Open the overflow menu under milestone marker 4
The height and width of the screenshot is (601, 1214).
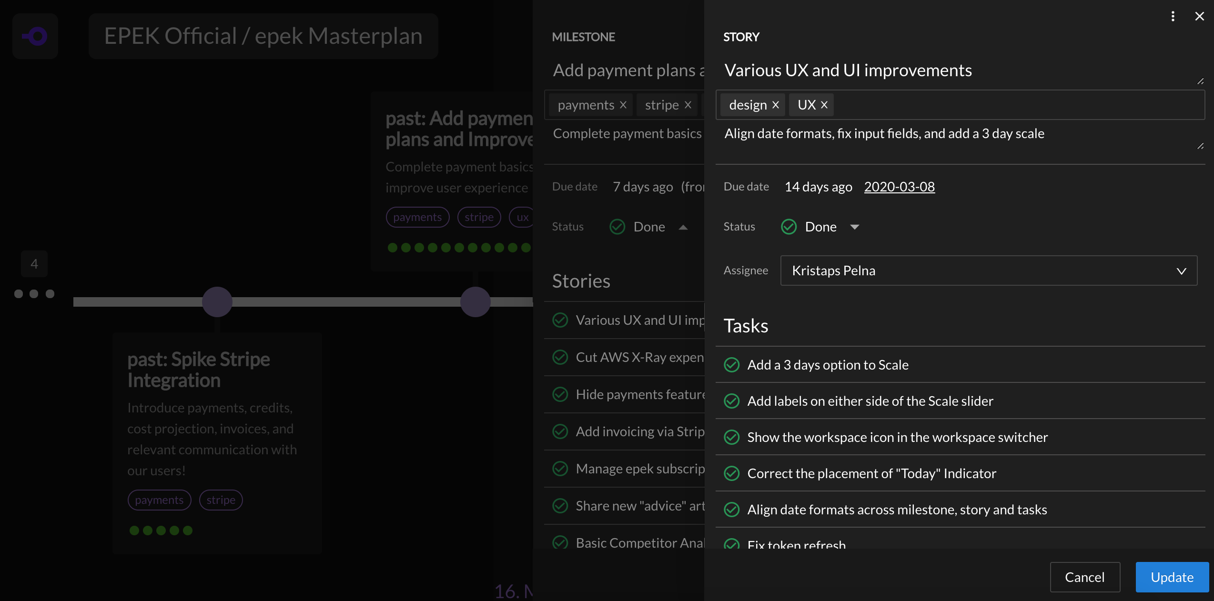click(x=34, y=294)
